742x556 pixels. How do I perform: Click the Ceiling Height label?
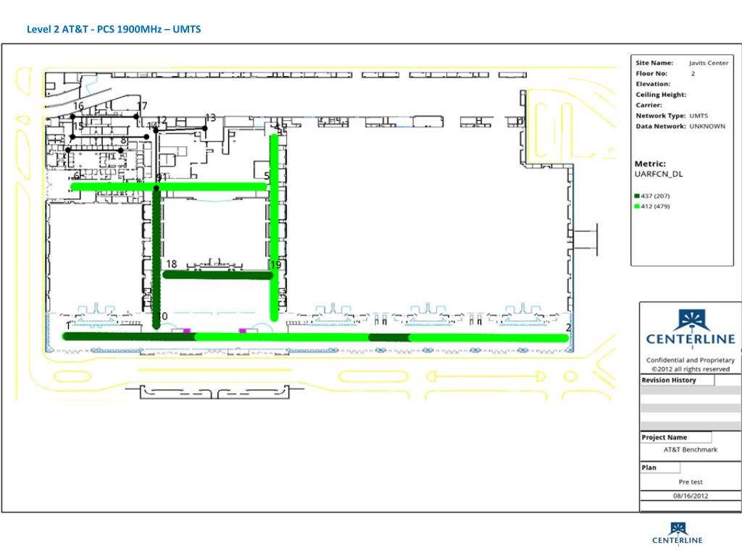coord(661,95)
